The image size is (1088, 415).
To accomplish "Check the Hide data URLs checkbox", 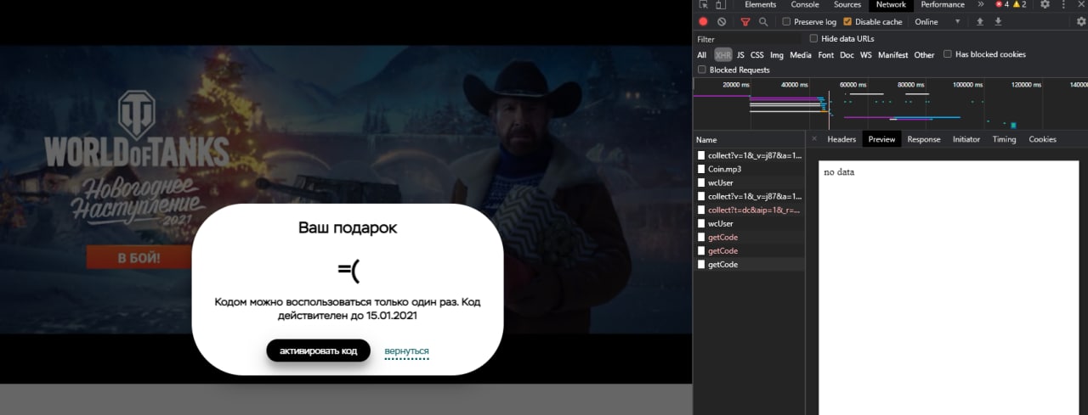I will [813, 39].
